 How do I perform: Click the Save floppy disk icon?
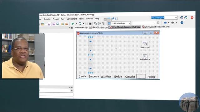pos(49,24)
